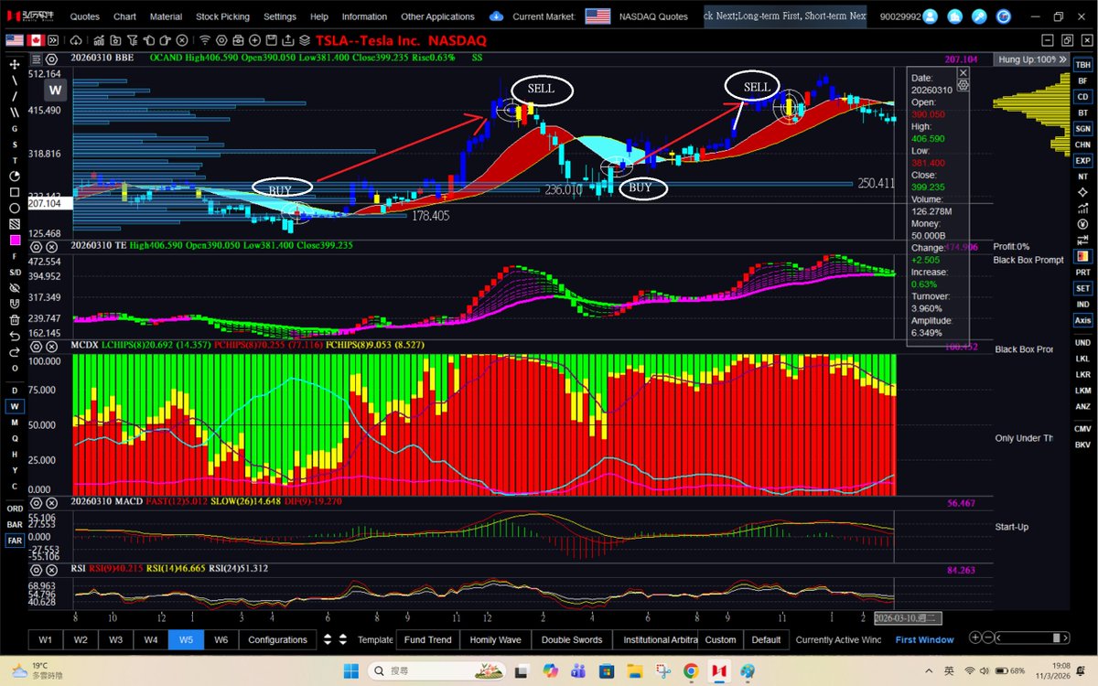Apply the Homily Wave template
Screen dimensions: 1098x686
pos(495,639)
